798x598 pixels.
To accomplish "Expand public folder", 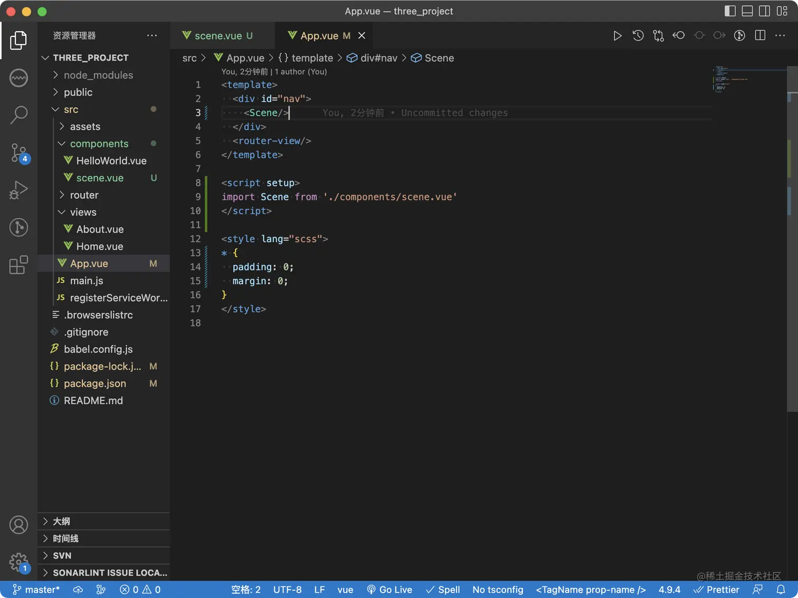I will [x=104, y=92].
